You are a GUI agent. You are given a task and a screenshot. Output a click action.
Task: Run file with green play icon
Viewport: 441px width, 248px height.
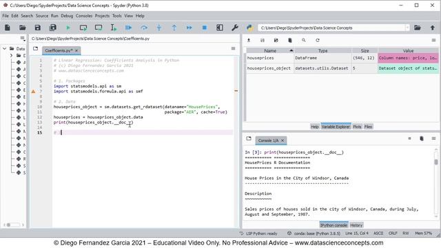[68, 28]
